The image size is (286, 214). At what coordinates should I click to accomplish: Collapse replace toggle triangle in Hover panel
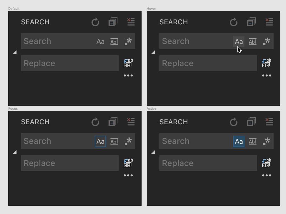click(153, 52)
